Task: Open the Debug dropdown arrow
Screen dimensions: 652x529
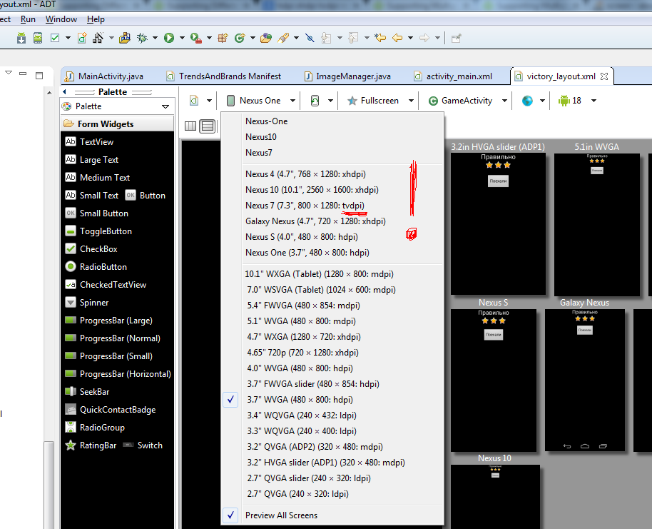Action: (x=155, y=39)
